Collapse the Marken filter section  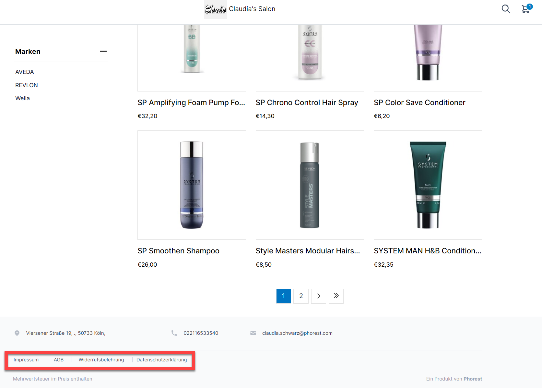[103, 51]
